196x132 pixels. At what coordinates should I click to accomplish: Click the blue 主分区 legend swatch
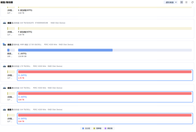83,128
